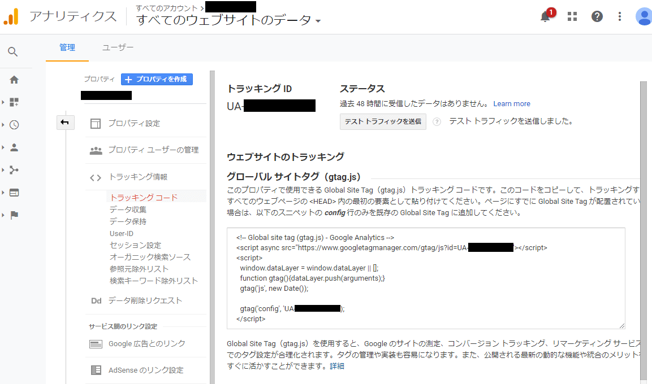The image size is (652, 384).
Task: Click the グローバル サイトタグ（gtag.js） heading
Action: point(293,177)
